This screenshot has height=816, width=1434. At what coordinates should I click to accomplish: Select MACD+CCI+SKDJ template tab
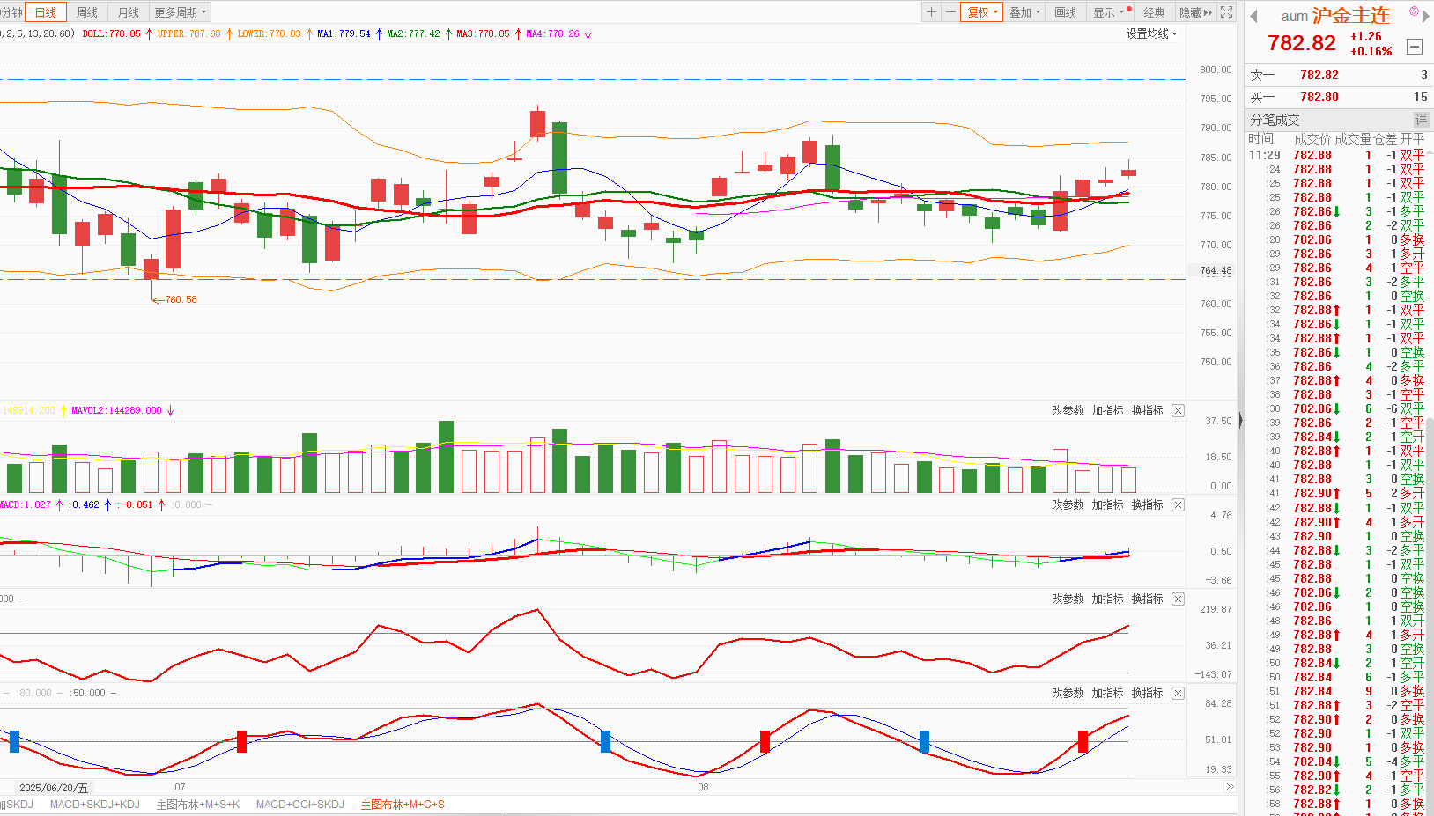(x=299, y=805)
